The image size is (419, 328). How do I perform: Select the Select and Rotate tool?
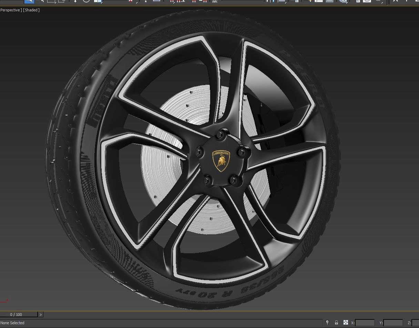click(x=86, y=1)
